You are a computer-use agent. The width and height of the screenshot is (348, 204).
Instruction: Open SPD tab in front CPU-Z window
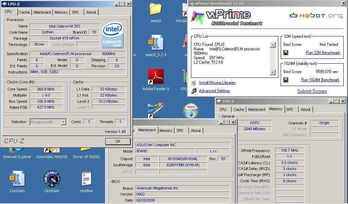pyautogui.click(x=75, y=12)
